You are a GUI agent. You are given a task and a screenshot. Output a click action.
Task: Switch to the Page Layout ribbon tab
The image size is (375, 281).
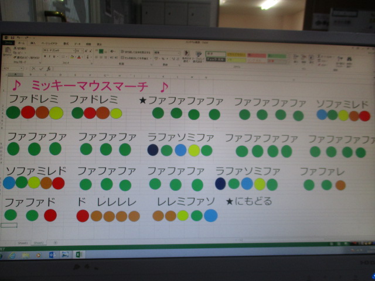click(x=49, y=43)
